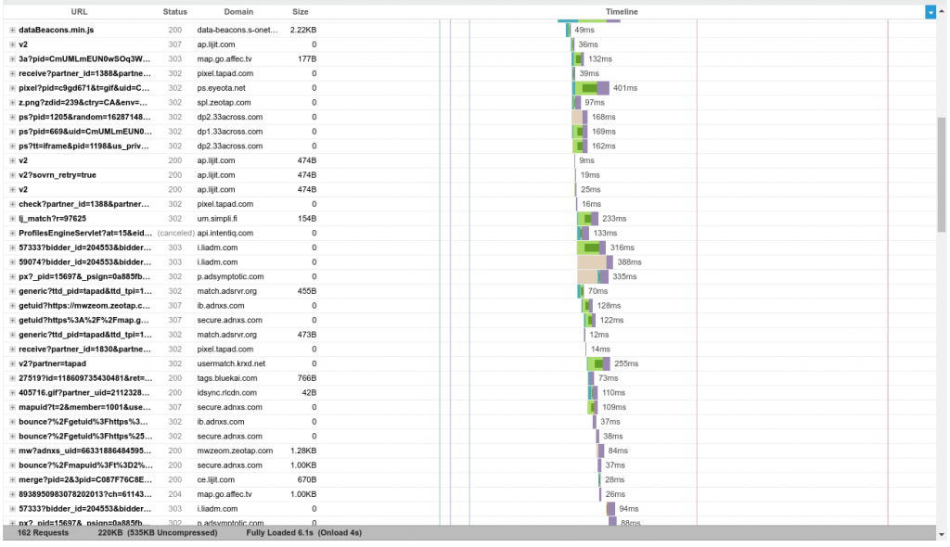Image resolution: width=950 pixels, height=547 pixels.
Task: Click plus icon beside 405716.gif request
Action: [12, 392]
